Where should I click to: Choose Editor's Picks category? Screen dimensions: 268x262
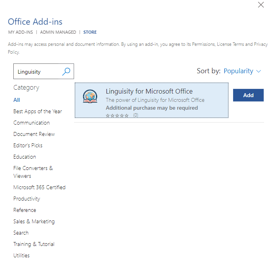(28, 145)
